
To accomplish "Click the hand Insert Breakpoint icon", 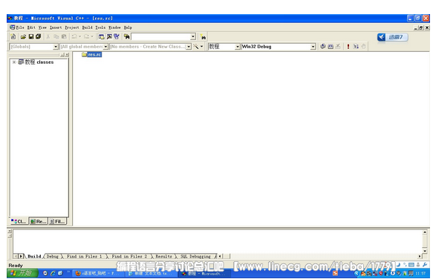I will (363, 46).
